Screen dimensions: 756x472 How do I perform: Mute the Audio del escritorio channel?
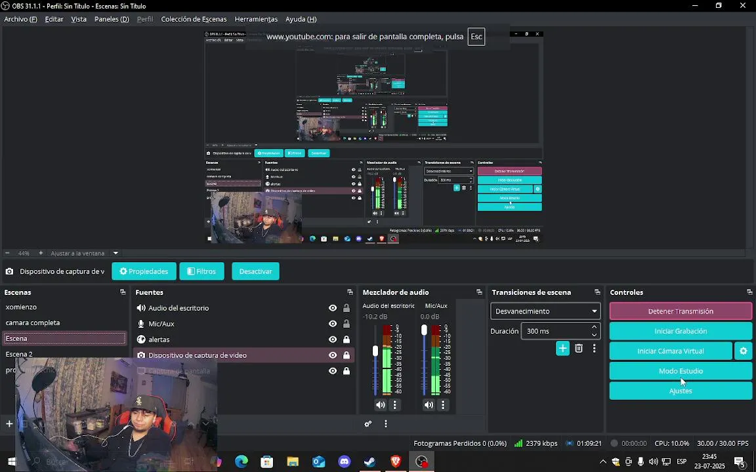coord(381,405)
